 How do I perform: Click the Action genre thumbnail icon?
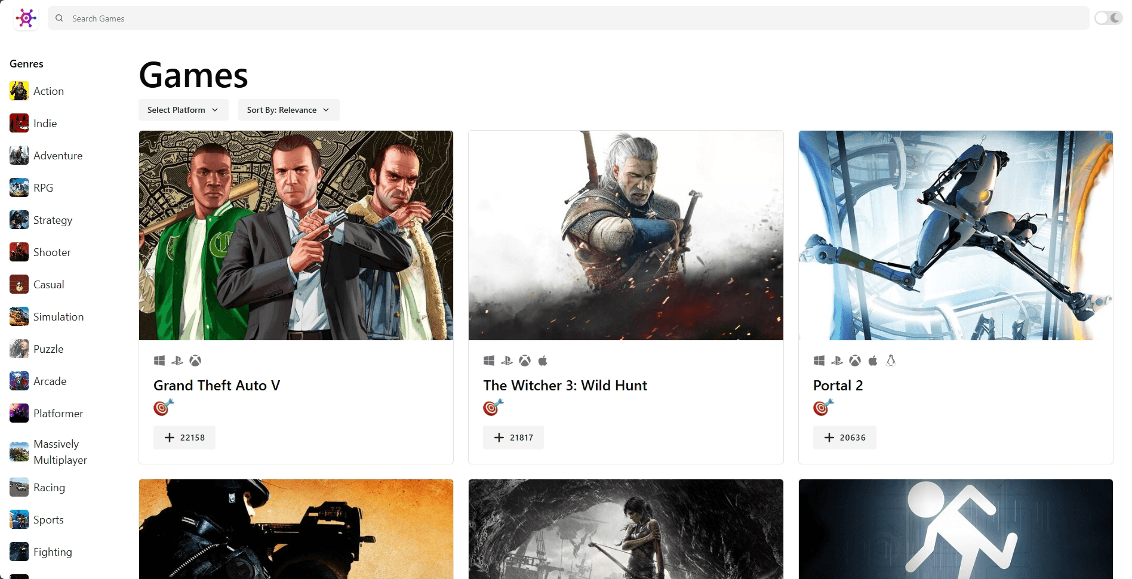coord(19,91)
